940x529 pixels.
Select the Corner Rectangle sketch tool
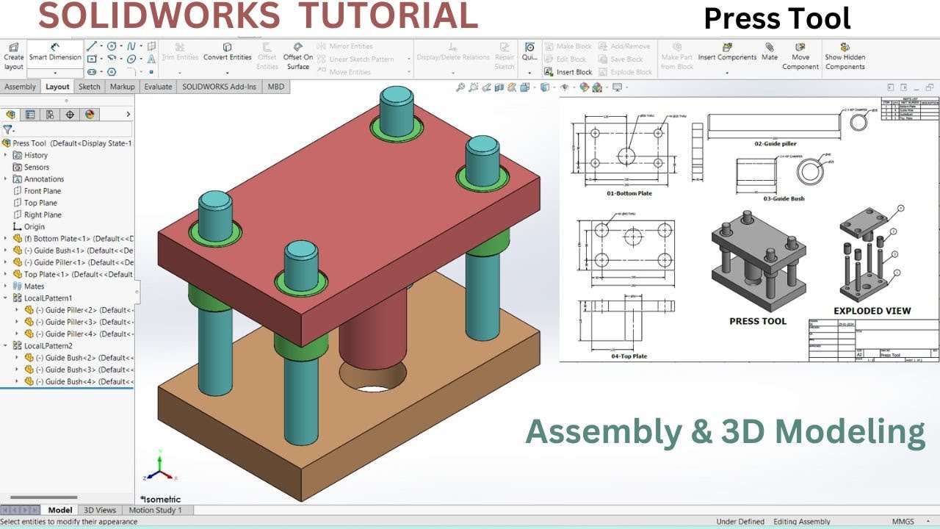pyautogui.click(x=92, y=59)
